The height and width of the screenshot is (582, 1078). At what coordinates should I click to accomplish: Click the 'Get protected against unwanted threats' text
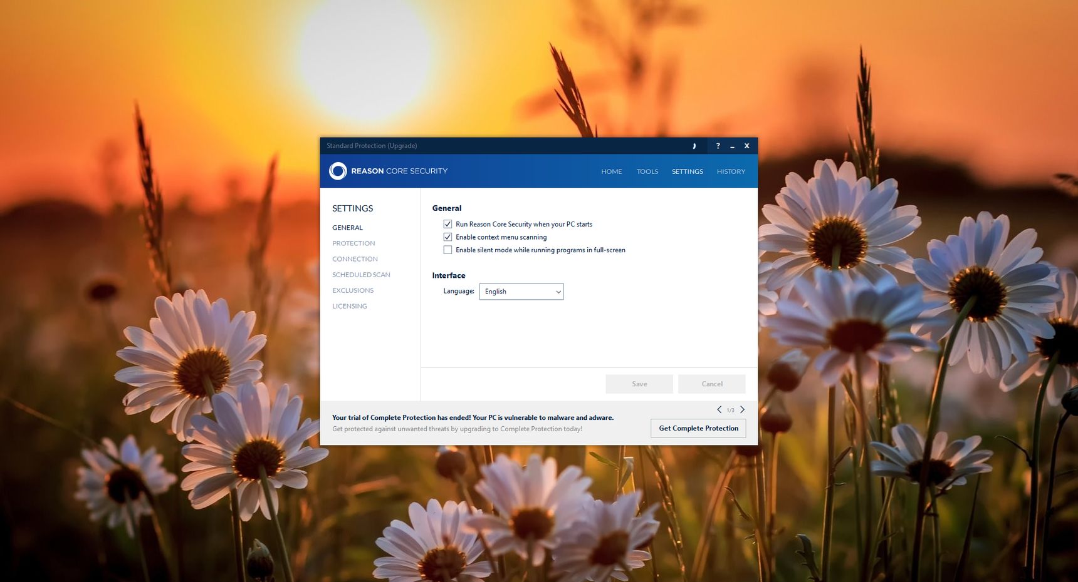click(x=457, y=429)
